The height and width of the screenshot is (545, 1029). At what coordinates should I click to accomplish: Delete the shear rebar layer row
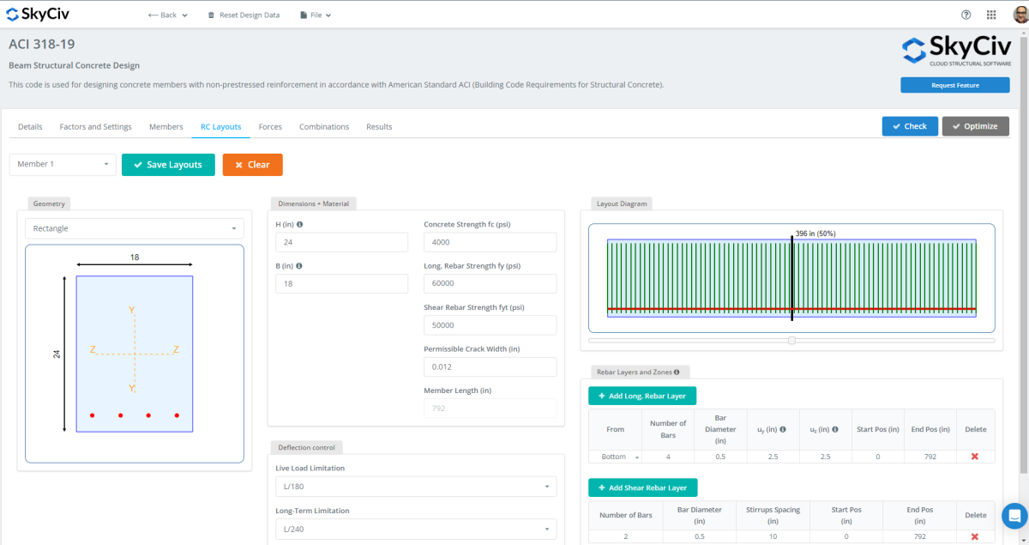975,536
